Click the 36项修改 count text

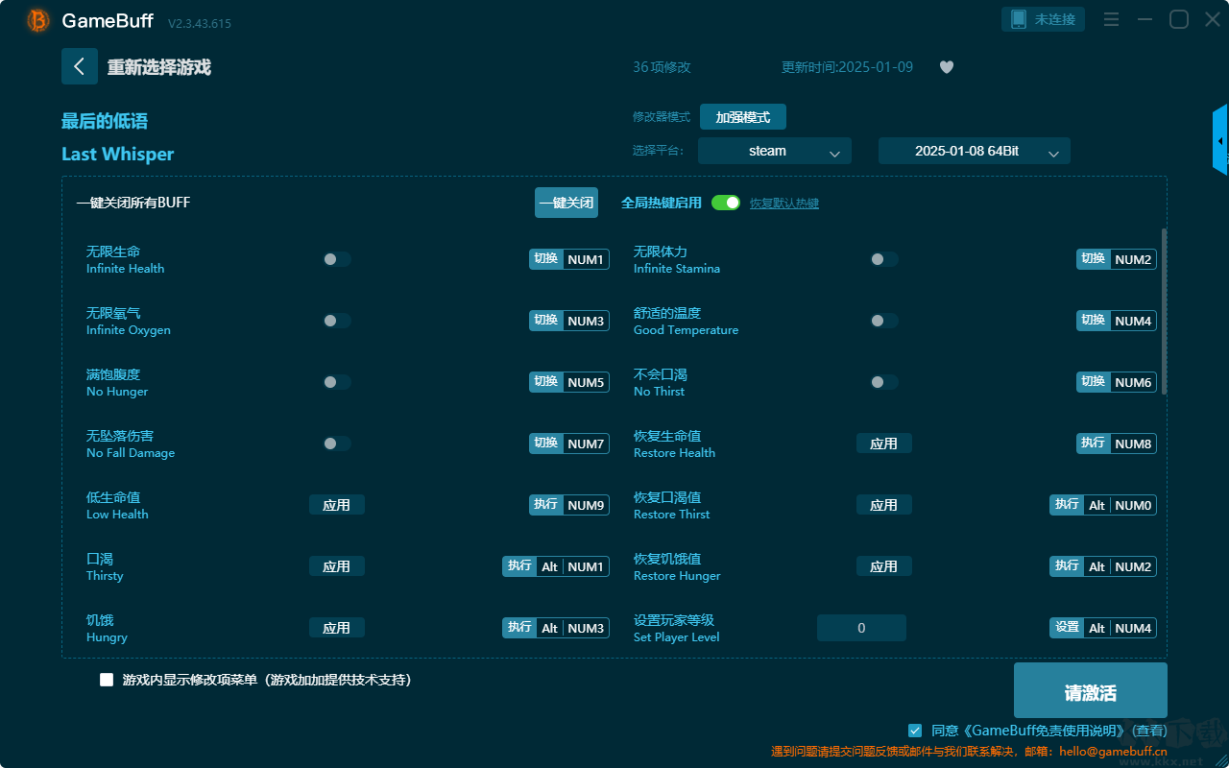pyautogui.click(x=662, y=67)
